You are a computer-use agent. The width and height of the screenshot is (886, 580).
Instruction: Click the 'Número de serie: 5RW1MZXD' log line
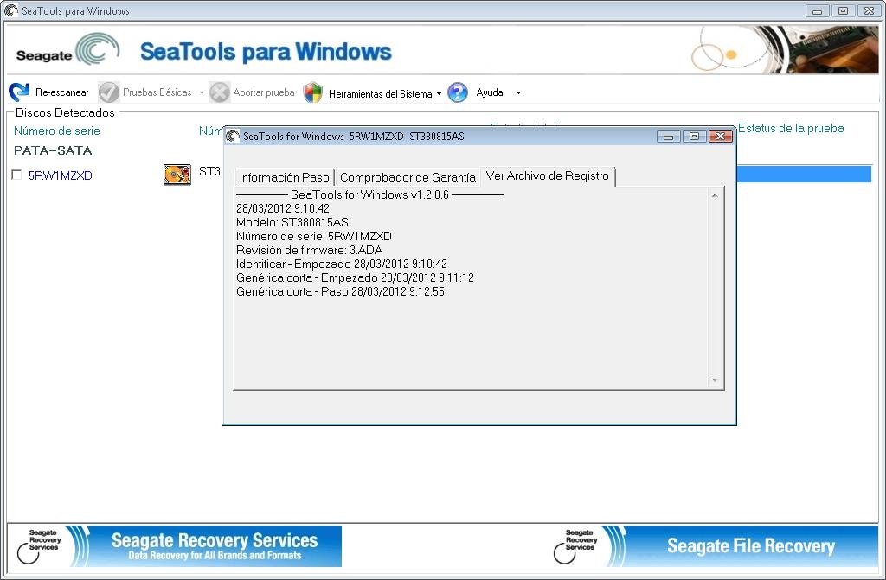point(313,237)
